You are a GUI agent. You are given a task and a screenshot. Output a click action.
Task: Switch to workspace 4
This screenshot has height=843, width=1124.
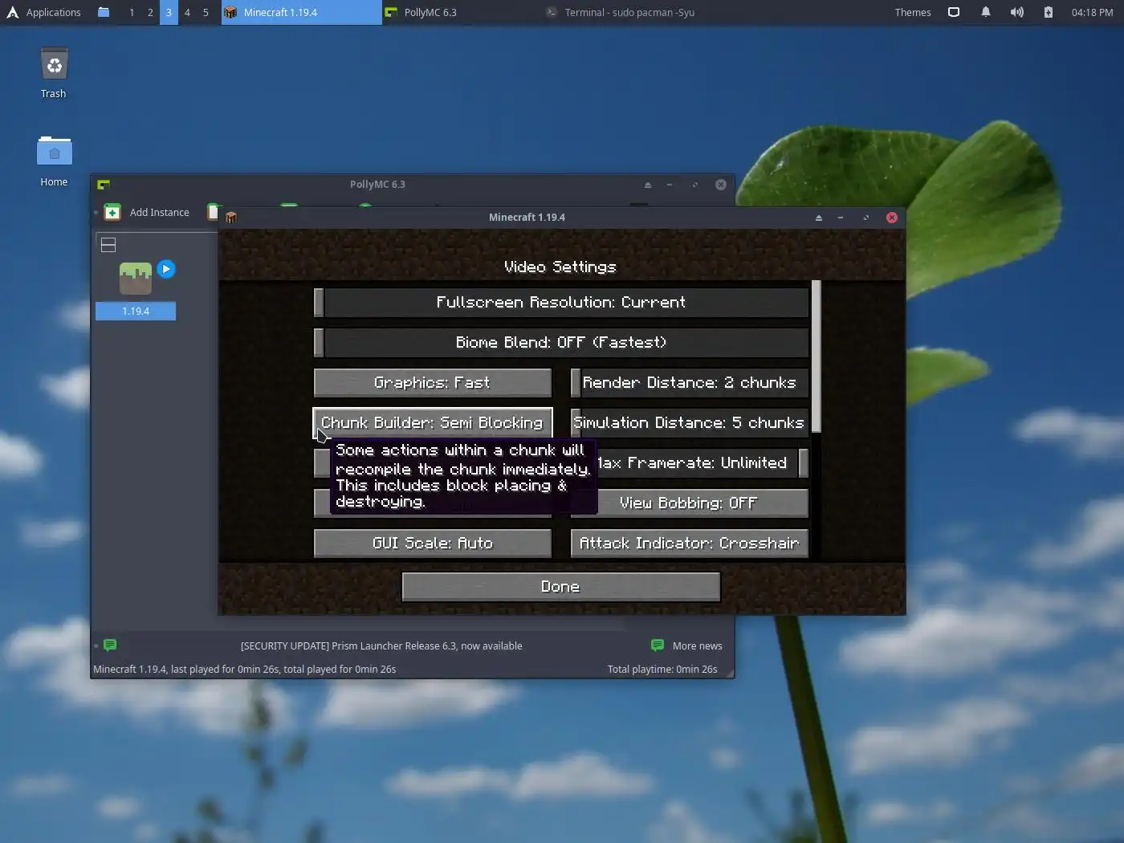[187, 12]
